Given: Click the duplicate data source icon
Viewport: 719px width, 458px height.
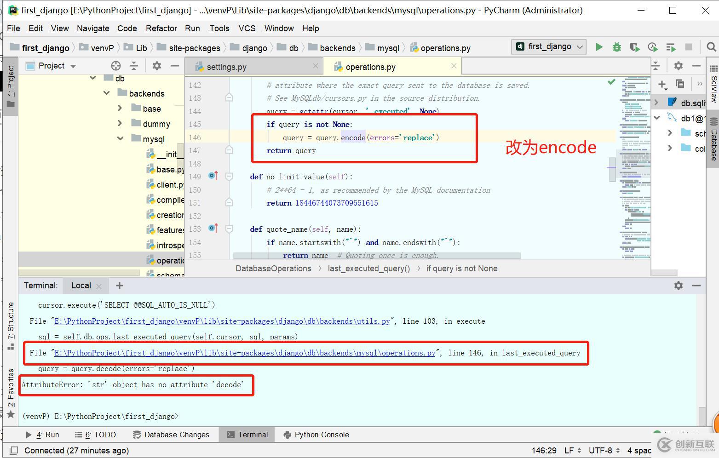Looking at the screenshot, I should tap(680, 84).
